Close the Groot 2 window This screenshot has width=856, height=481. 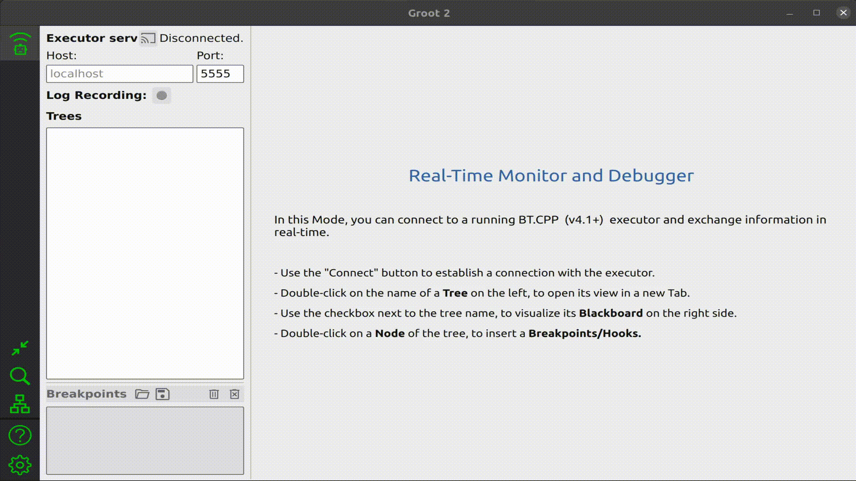coord(843,13)
